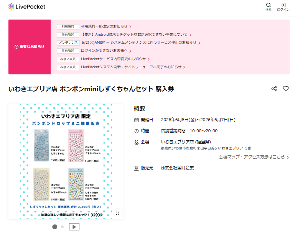The height and width of the screenshot is (240, 300).
Task: Click the 利用規約 tag label
Action: pyautogui.click(x=68, y=26)
